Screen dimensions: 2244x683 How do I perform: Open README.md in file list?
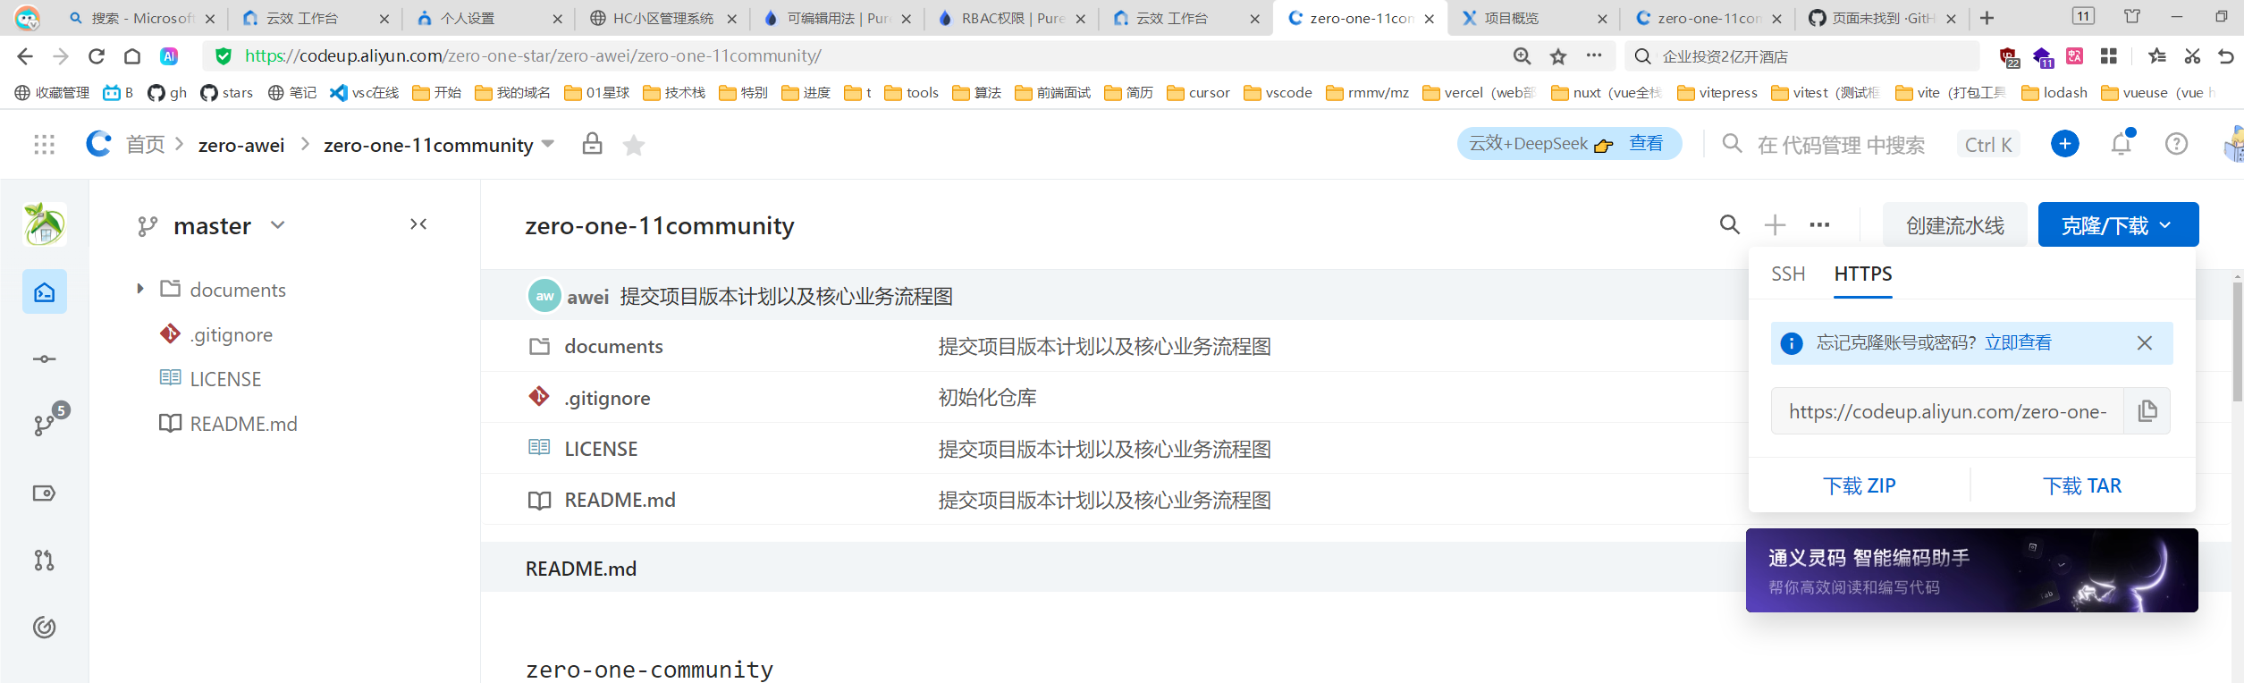(620, 500)
